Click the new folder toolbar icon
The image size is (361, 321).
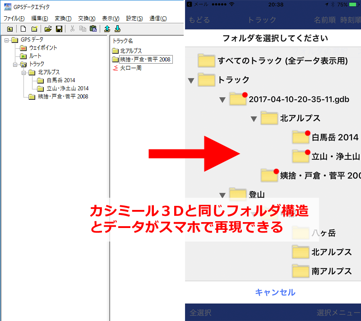pos(34,29)
